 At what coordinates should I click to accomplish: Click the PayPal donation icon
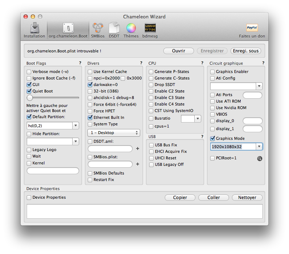click(x=252, y=28)
